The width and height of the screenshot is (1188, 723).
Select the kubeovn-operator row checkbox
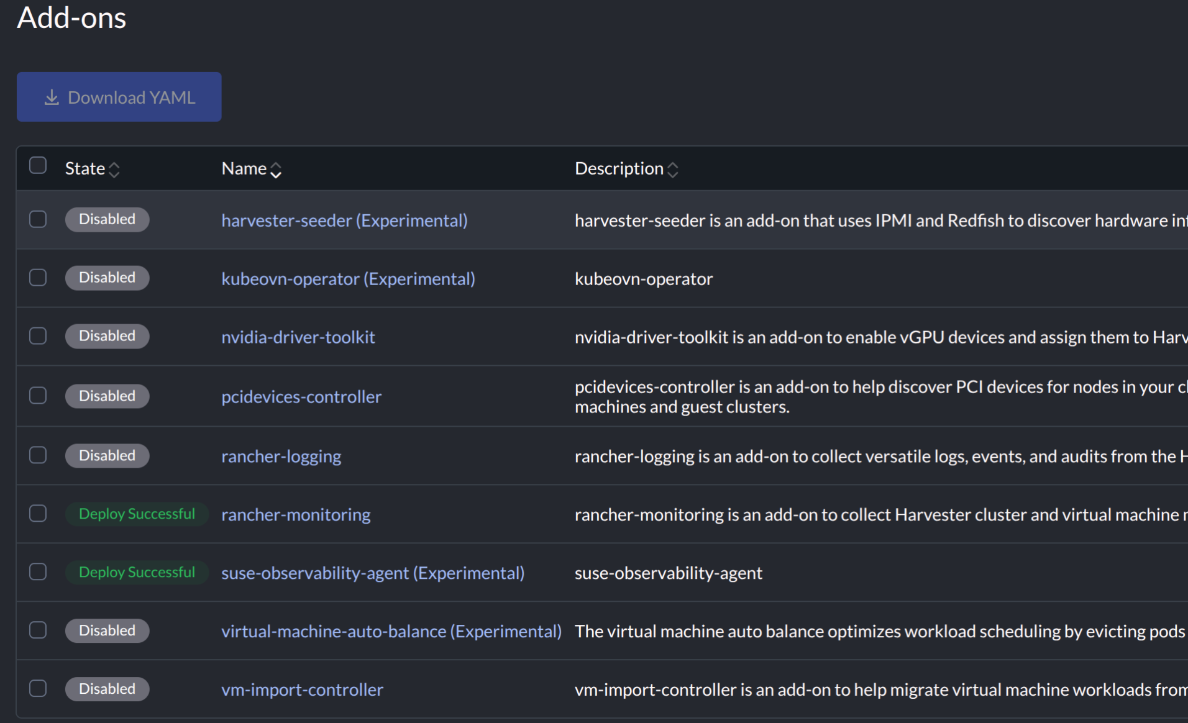(x=38, y=278)
